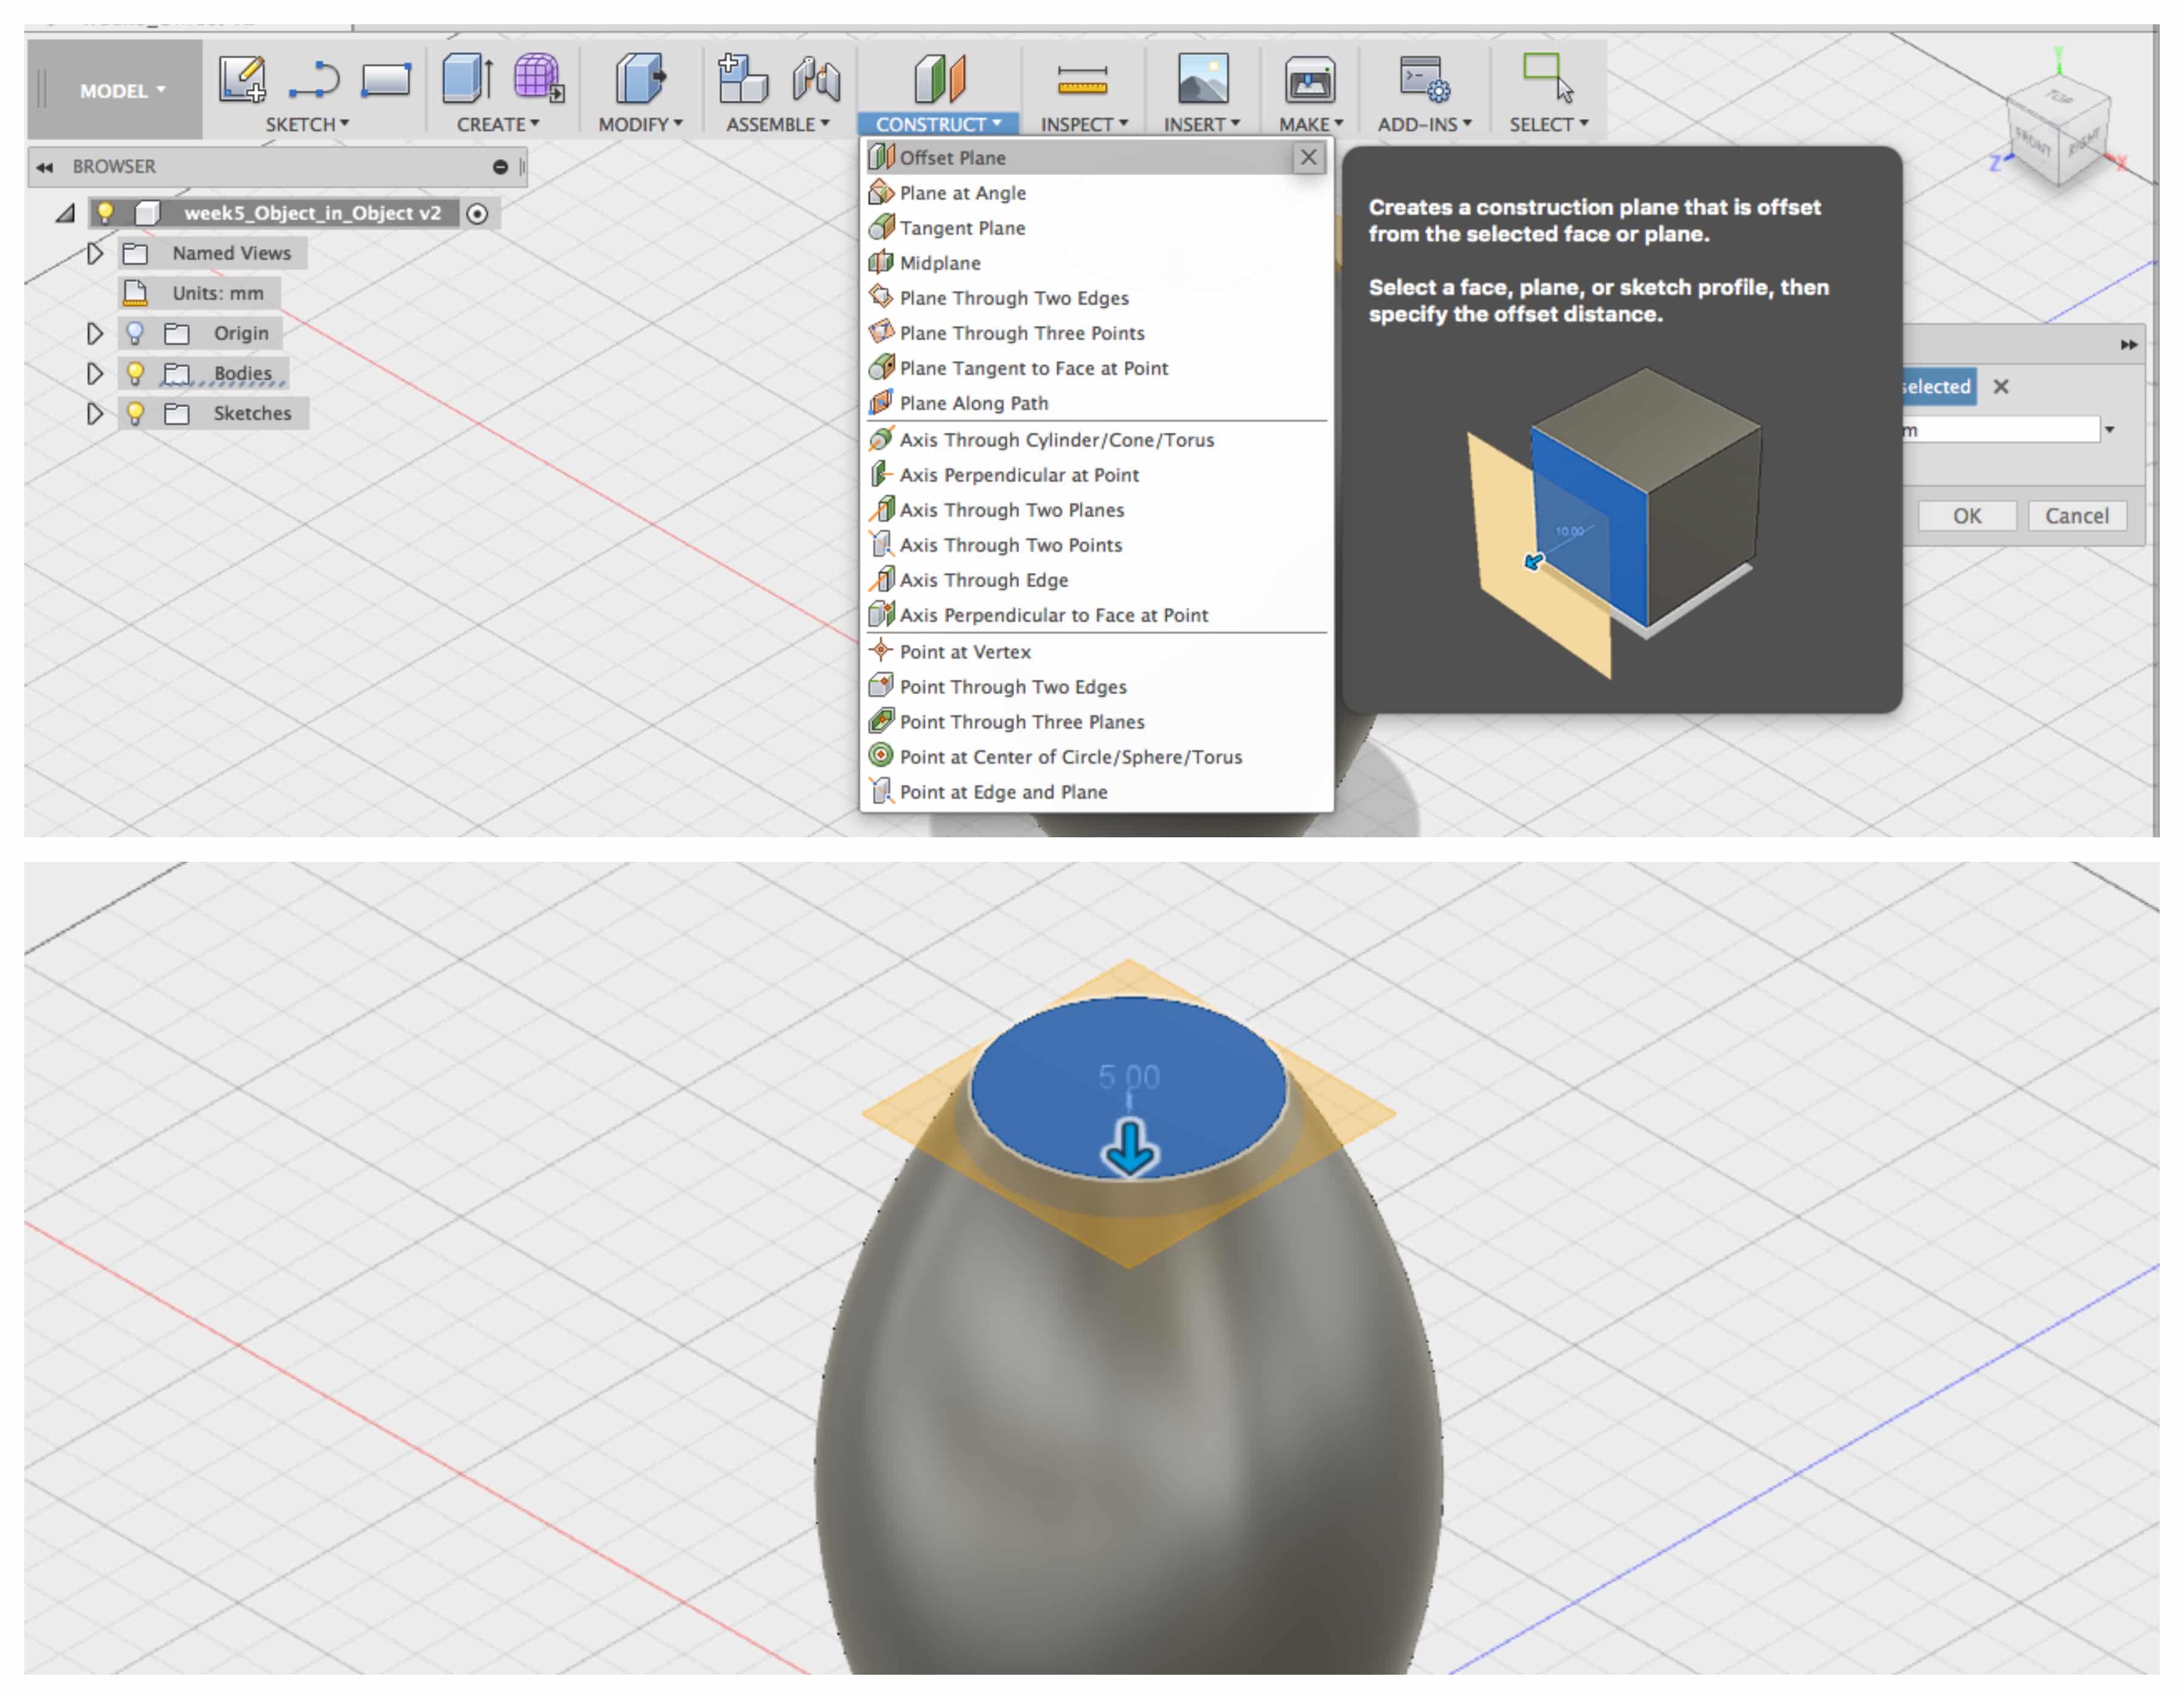Choose Point at Center of Circle/Sphere/Torus

coord(1097,757)
